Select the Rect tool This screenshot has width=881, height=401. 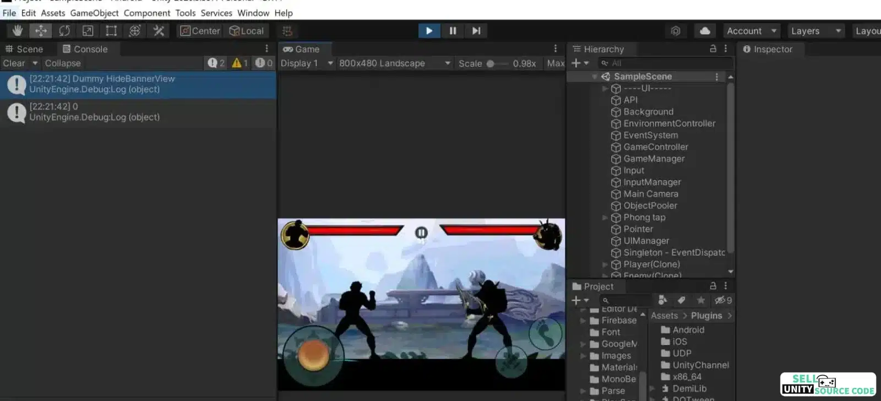pyautogui.click(x=111, y=31)
